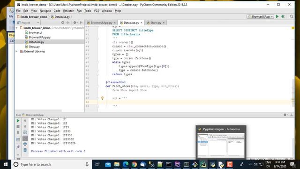Toggle scroll to end in Run console
This screenshot has width=300, height=169.
[x=25, y=138]
